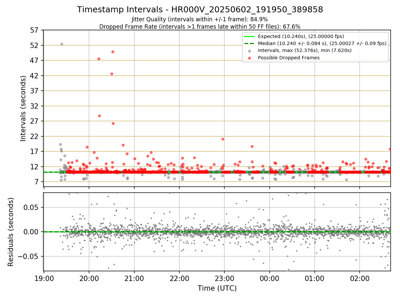Image resolution: width=400 pixels, height=300 pixels.
Task: Click the red legend marker for Dropped Frames
Action: (x=249, y=58)
